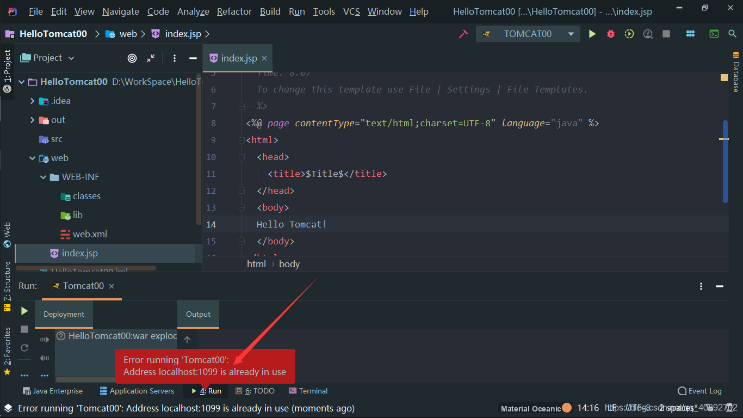This screenshot has width=743, height=418.
Task: Open the VCS menu
Action: click(x=351, y=11)
